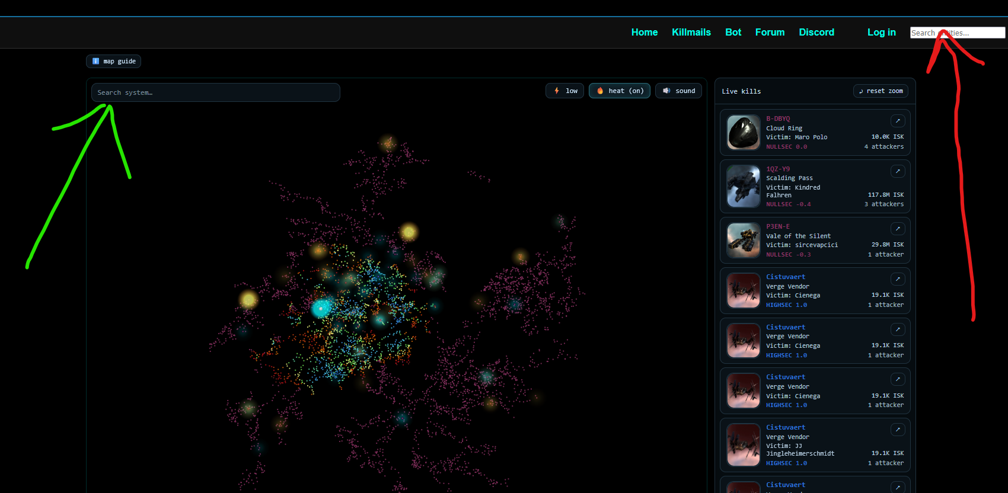The image size is (1008, 493).
Task: Disable the heat (on) map overlay
Action: click(619, 91)
